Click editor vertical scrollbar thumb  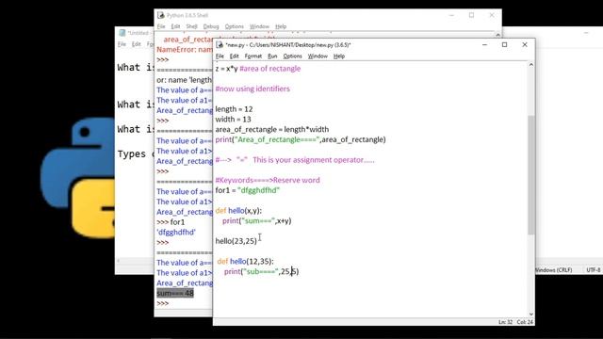click(531, 174)
